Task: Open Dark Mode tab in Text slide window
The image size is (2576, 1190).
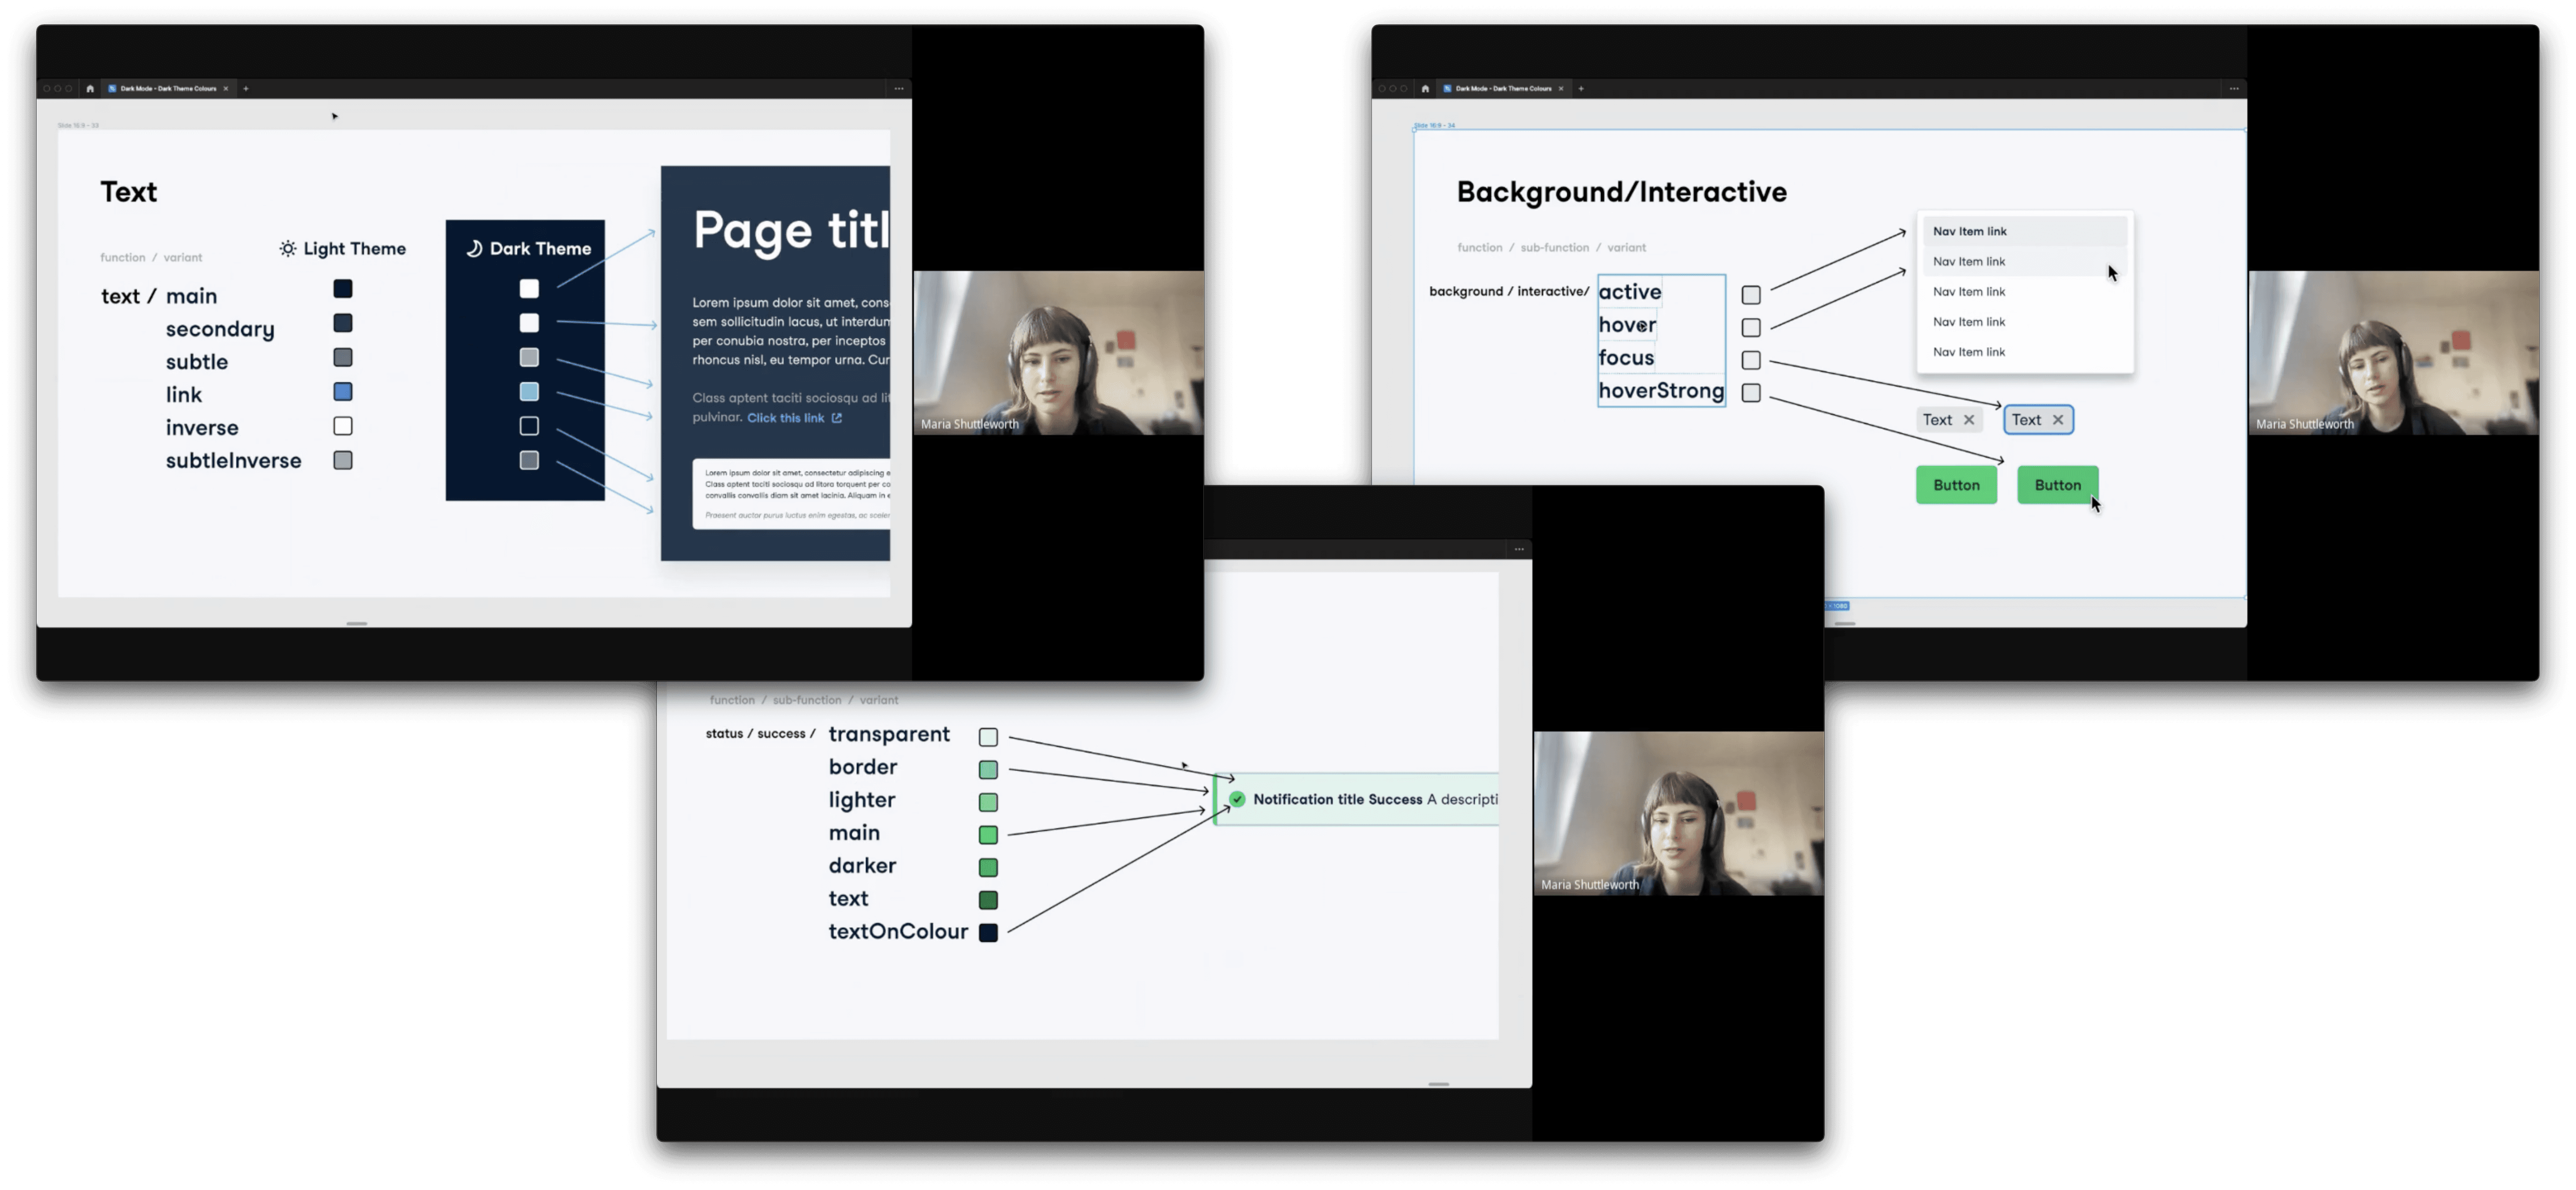Action: (x=168, y=89)
